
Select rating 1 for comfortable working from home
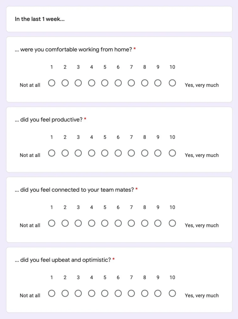[52, 83]
